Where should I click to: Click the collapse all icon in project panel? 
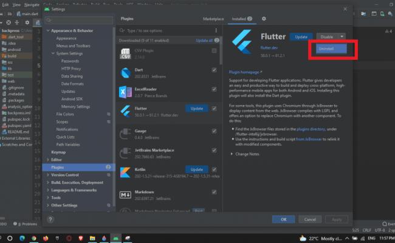tap(17, 22)
